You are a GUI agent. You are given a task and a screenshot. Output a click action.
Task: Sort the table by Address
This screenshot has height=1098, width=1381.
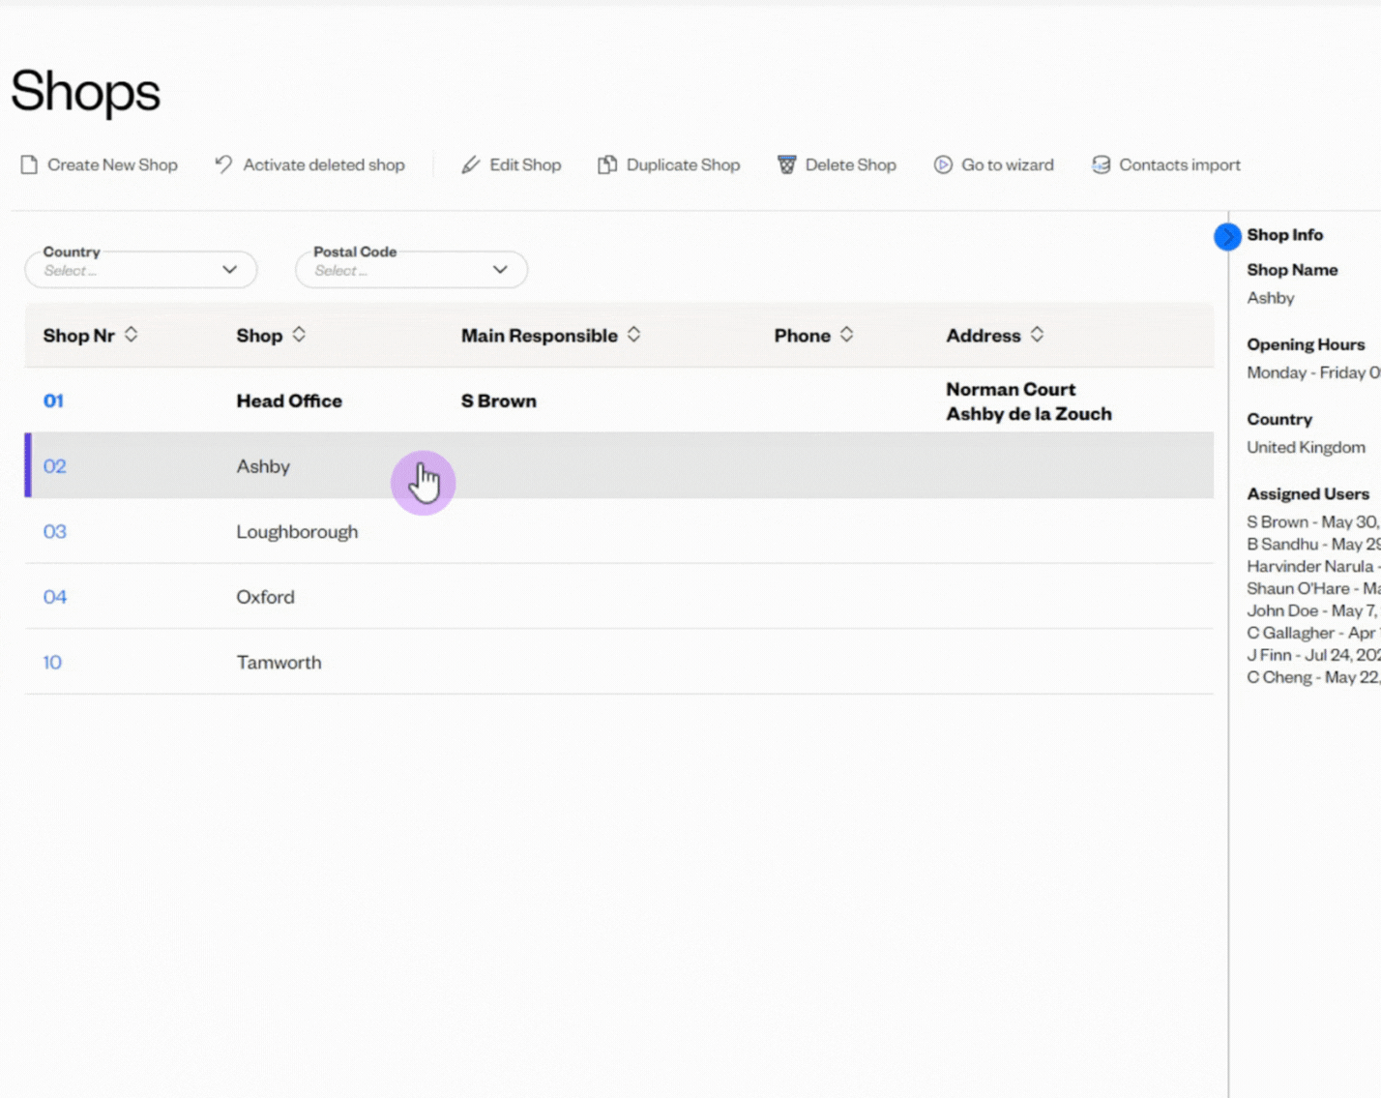click(1037, 335)
